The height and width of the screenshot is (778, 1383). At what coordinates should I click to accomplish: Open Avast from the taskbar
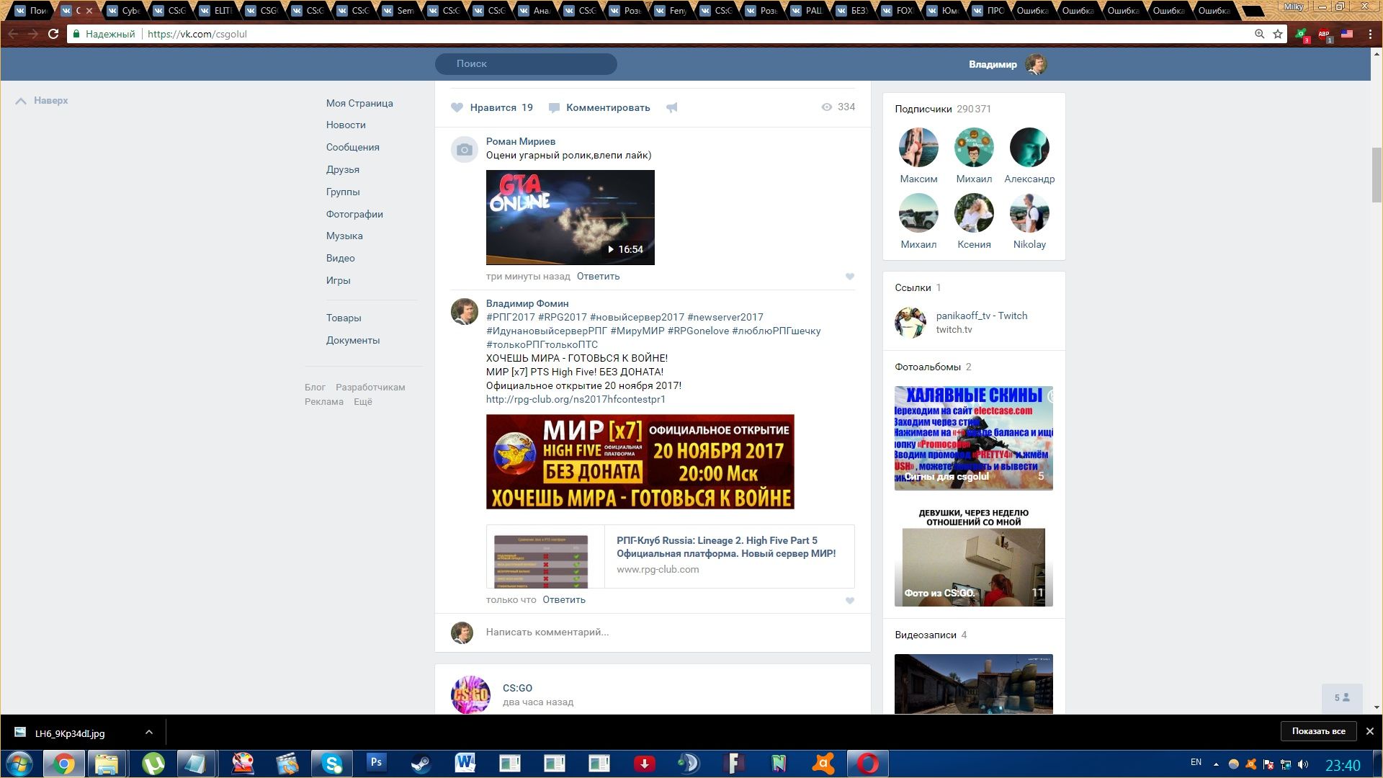click(x=823, y=764)
